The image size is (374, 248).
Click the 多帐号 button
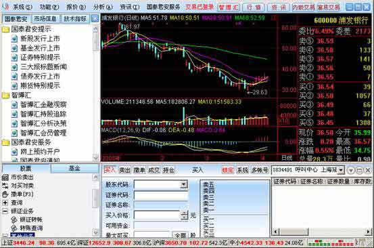click(260, 170)
